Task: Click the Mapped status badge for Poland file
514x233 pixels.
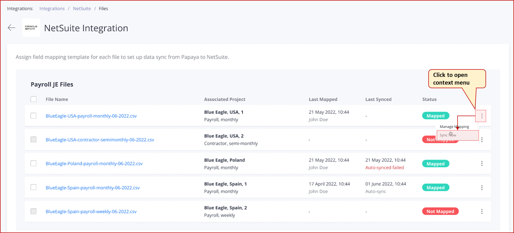Action: (x=436, y=163)
